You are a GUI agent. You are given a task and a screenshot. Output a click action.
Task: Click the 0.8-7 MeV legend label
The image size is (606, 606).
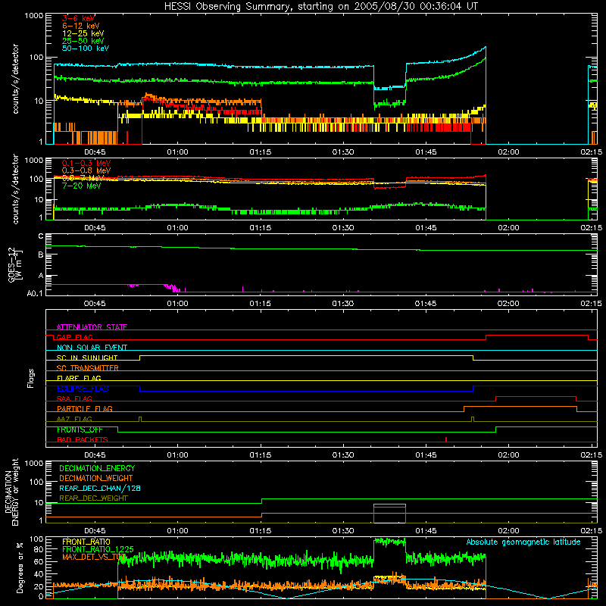(83, 178)
